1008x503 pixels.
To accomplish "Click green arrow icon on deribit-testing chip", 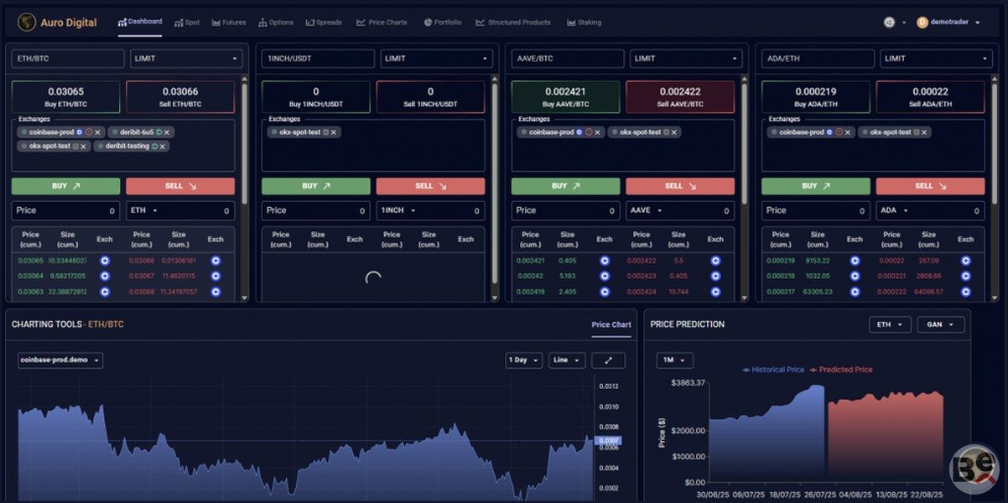I will 154,147.
